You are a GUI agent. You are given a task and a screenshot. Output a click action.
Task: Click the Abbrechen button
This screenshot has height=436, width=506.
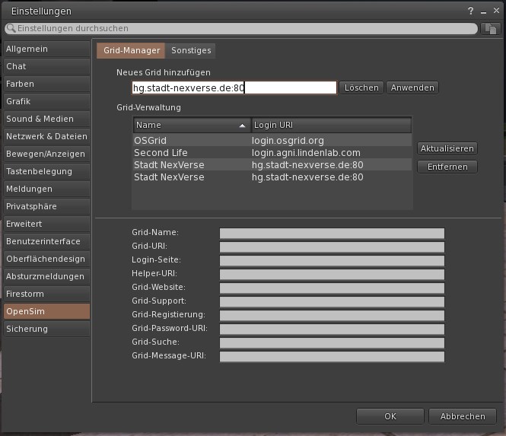tap(463, 416)
